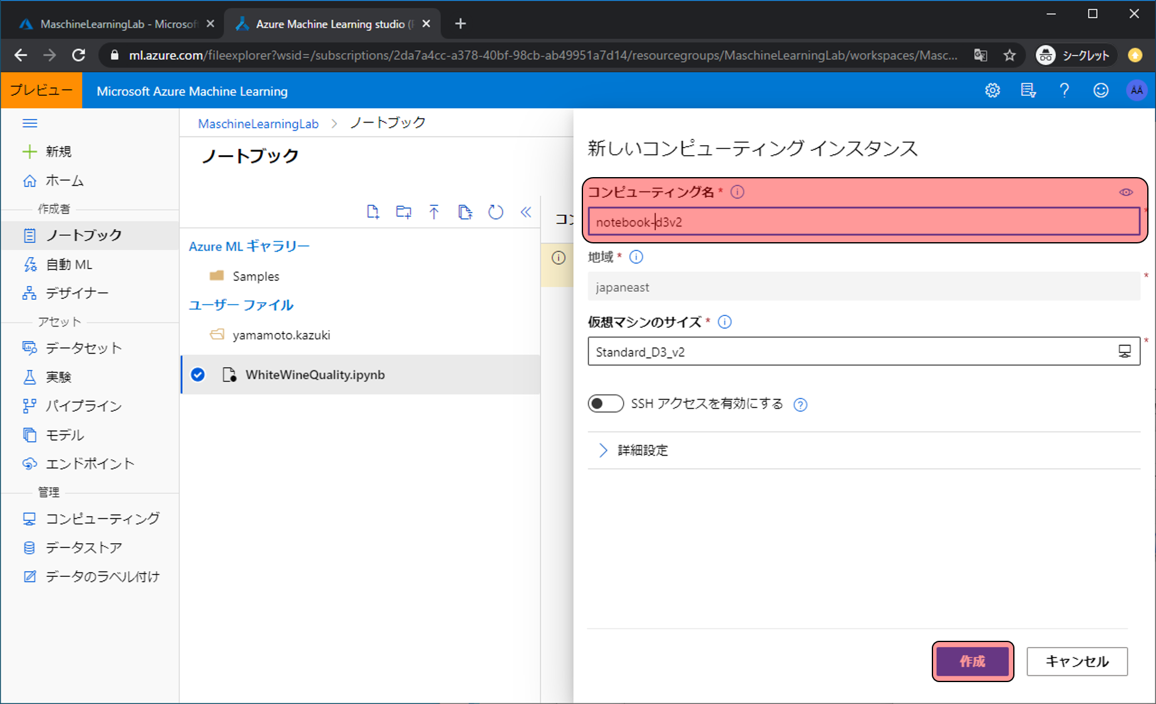Uncheck the WhiteWineQuality.ipynb blue checkmark

198,375
